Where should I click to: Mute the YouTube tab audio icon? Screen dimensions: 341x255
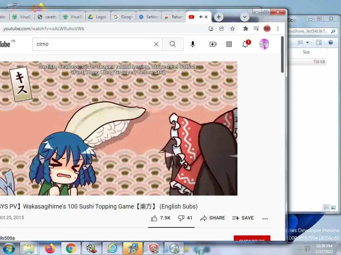click(x=201, y=17)
